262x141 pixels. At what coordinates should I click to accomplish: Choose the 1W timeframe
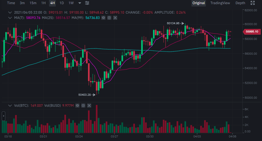pyautogui.click(x=71, y=3)
